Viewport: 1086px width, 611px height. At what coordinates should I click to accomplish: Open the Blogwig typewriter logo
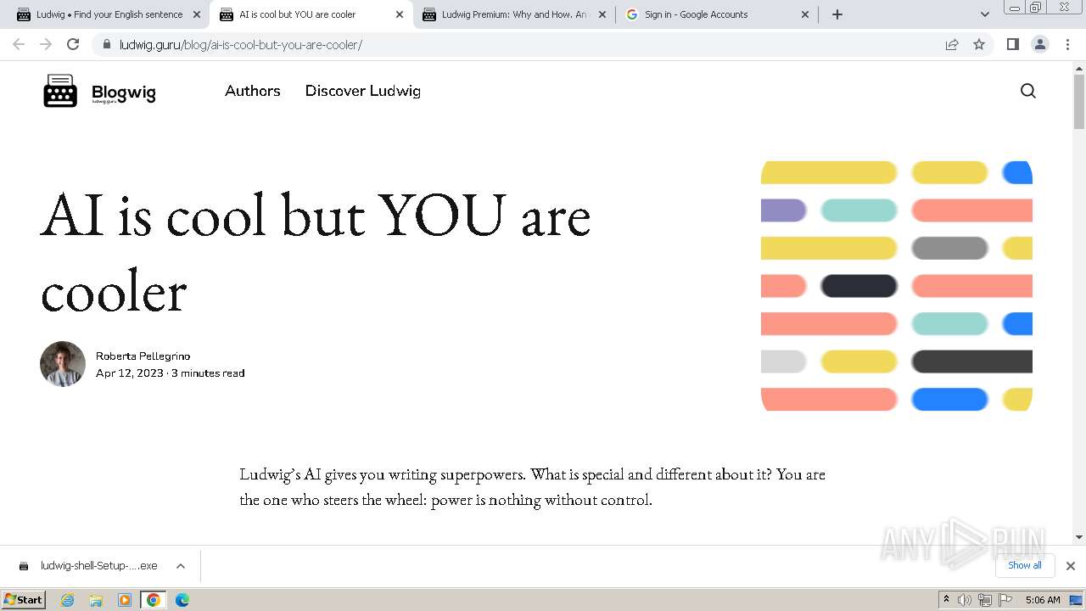(x=60, y=91)
